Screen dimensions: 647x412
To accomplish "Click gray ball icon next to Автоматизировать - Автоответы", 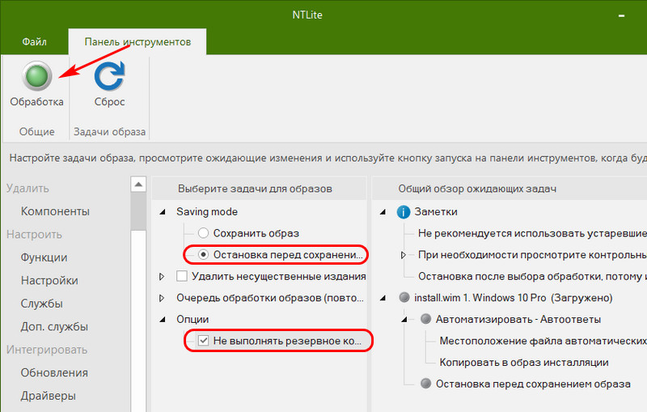I will [425, 319].
